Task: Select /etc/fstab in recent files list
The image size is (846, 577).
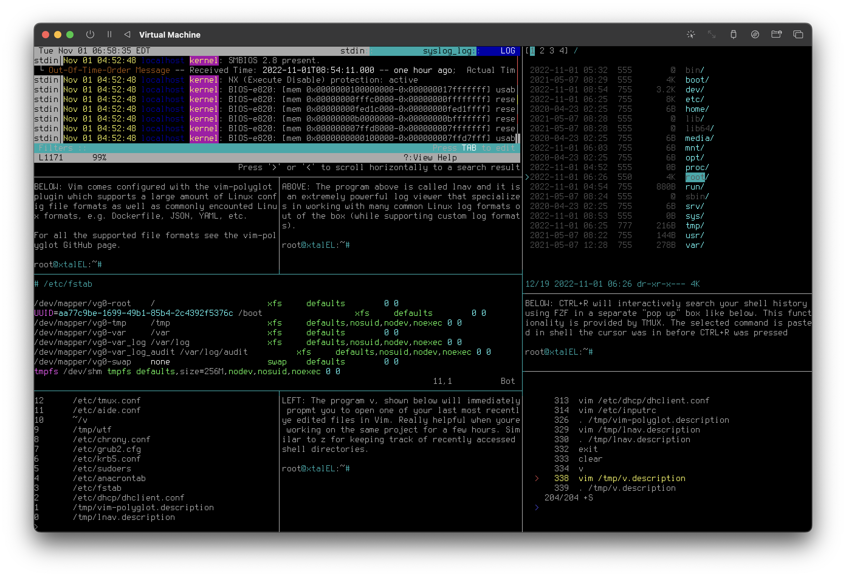Action: (97, 488)
